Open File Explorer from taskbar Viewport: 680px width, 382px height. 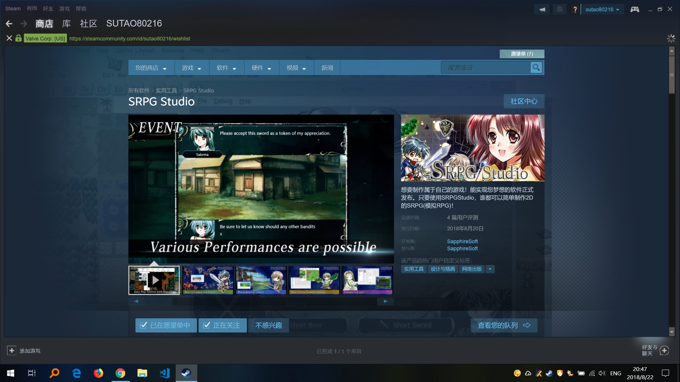[142, 373]
